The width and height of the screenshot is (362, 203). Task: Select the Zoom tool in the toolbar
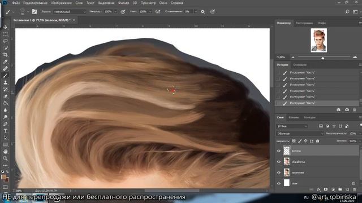pos(5,158)
